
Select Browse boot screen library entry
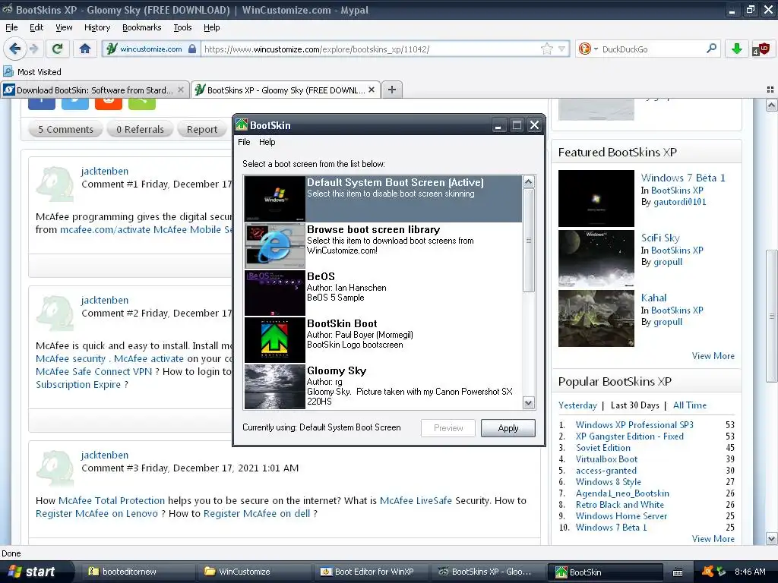[383, 245]
